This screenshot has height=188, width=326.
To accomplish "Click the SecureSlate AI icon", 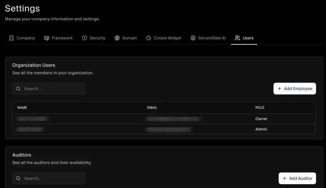I will [193, 38].
